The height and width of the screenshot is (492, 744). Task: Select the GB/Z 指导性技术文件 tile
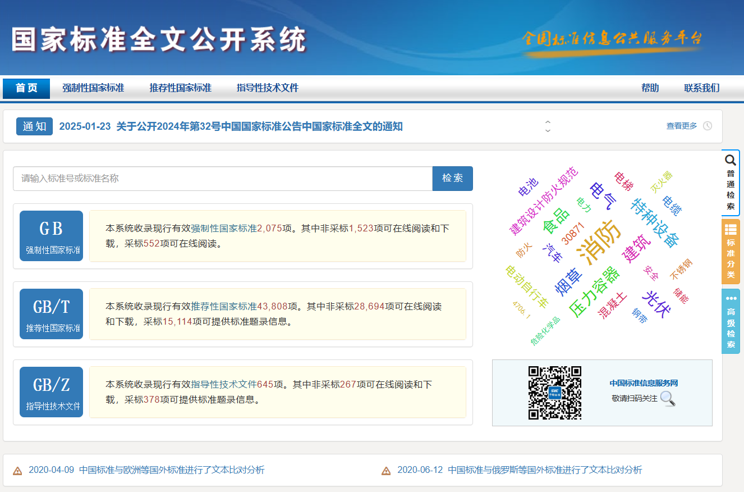(51, 392)
